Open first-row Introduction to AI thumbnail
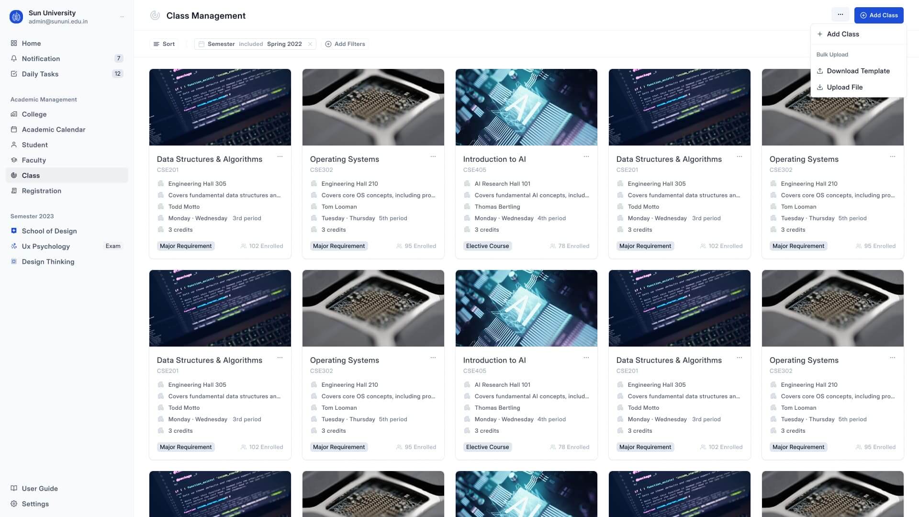The height and width of the screenshot is (517, 919). pyautogui.click(x=527, y=107)
